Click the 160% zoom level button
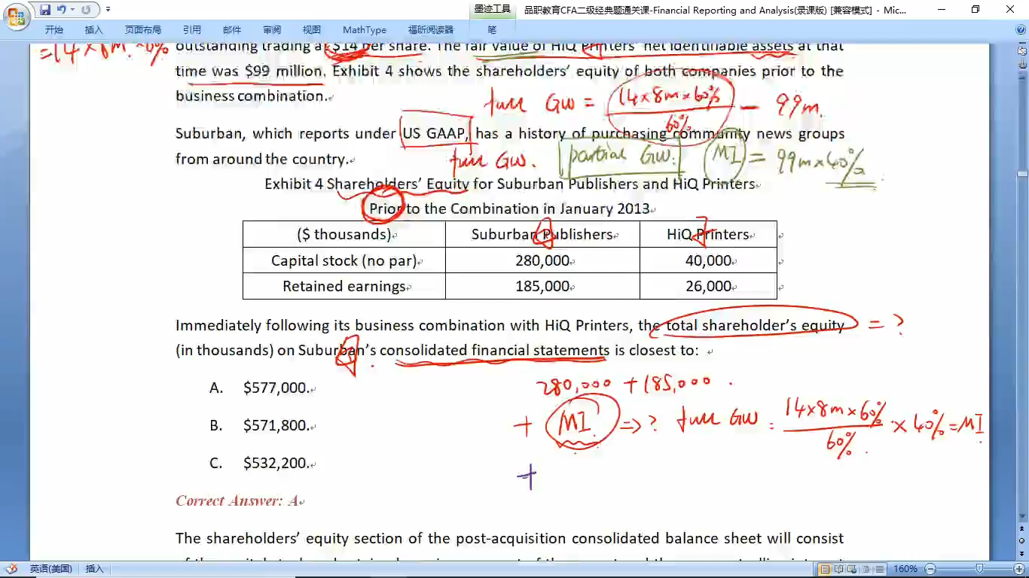This screenshot has height=578, width=1029. (905, 569)
